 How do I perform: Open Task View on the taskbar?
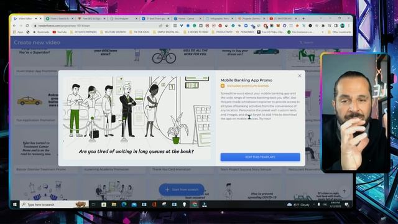93,205
